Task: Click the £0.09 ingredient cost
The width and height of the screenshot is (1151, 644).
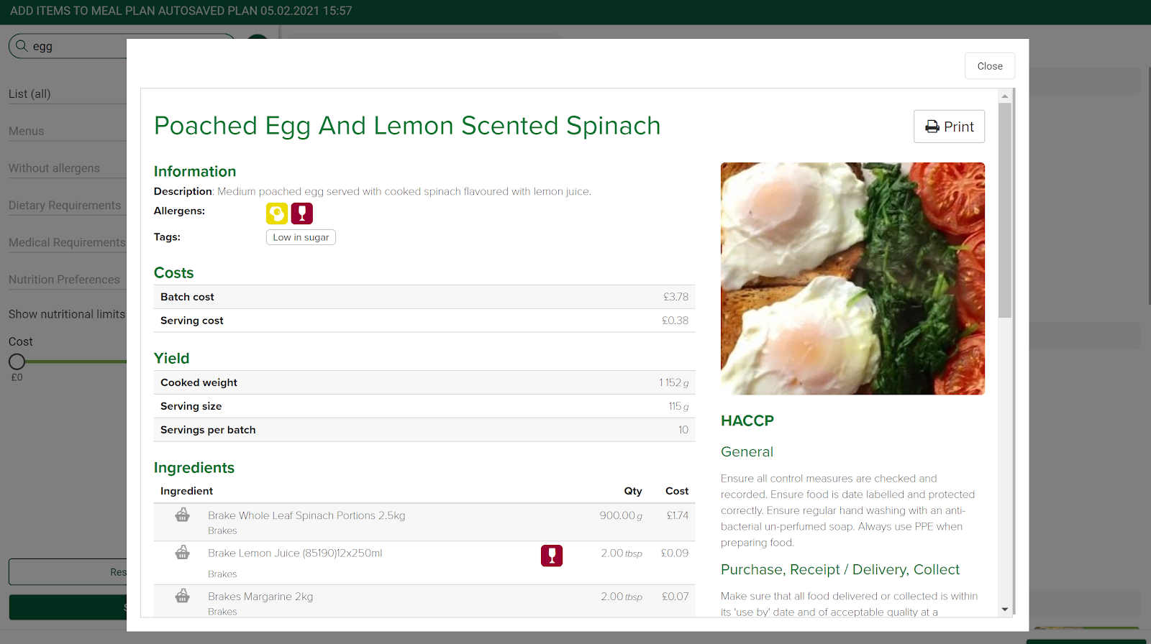Action: (x=675, y=553)
